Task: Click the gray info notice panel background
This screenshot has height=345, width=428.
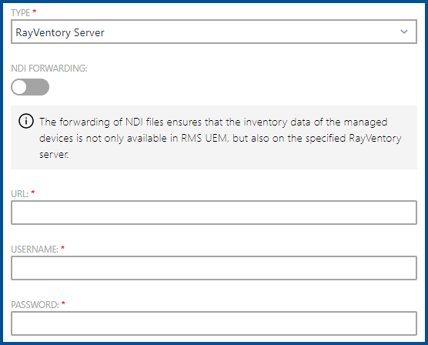Action: (214, 137)
